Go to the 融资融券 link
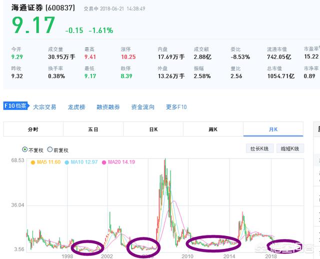 108,107
